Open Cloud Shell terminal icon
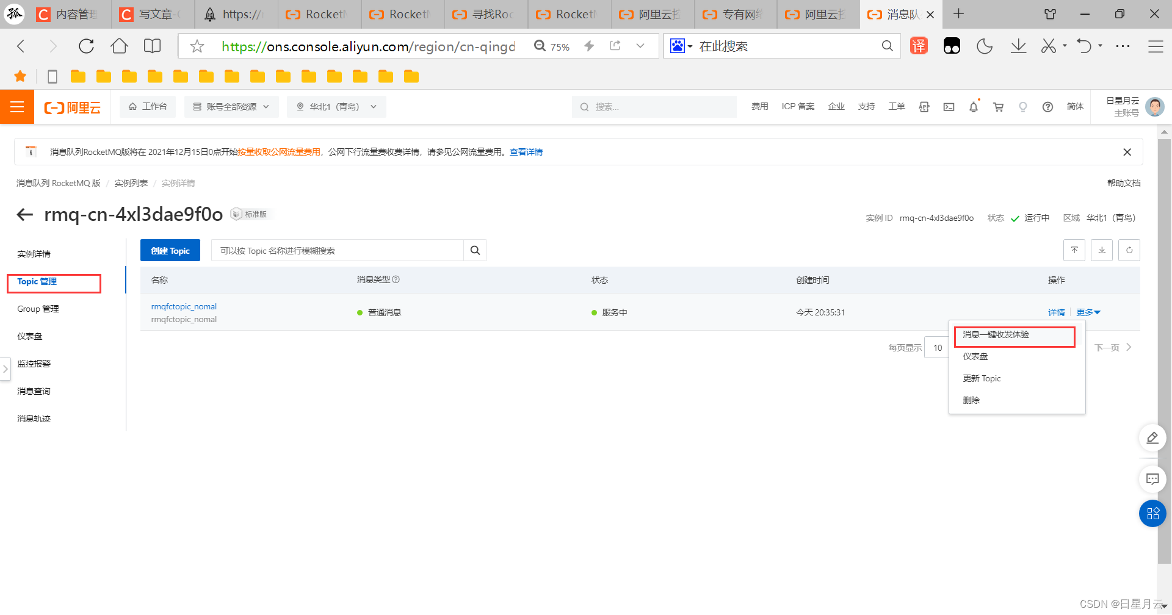The width and height of the screenshot is (1172, 615). (949, 107)
